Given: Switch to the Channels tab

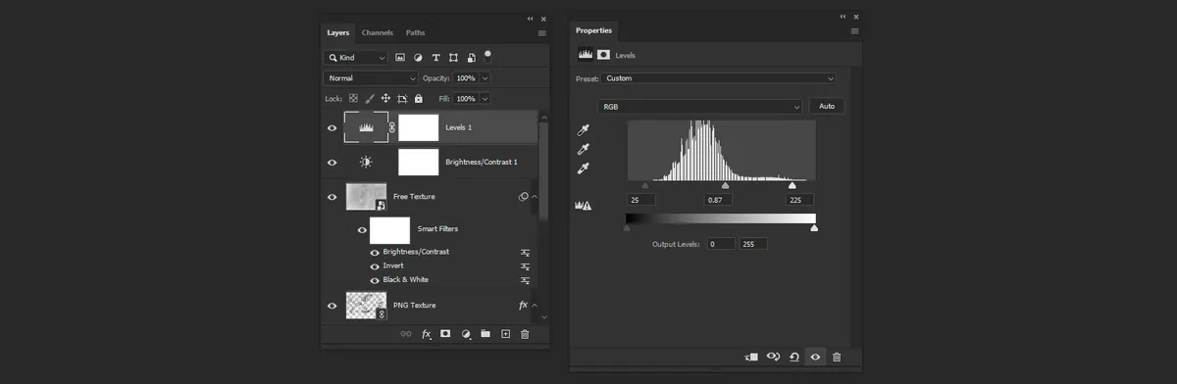Looking at the screenshot, I should (x=378, y=33).
